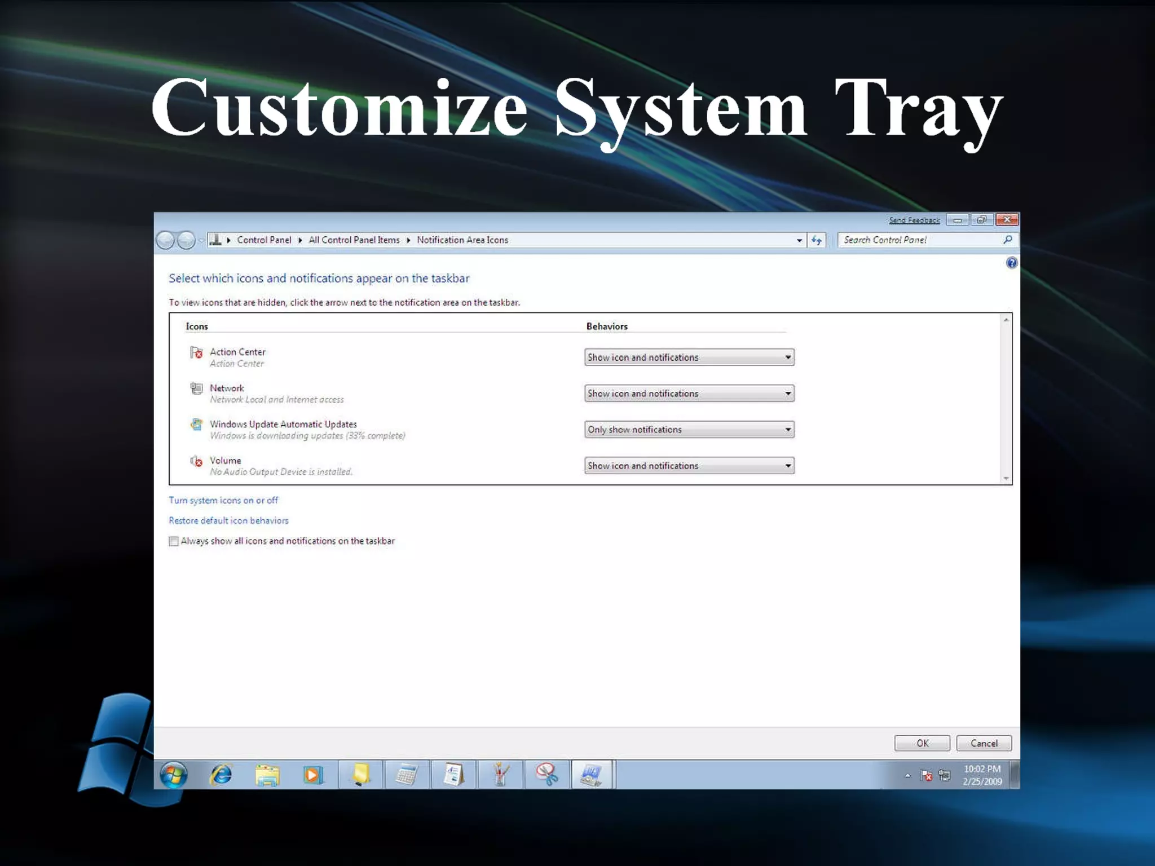Click the help question mark icon
This screenshot has width=1155, height=866.
click(x=1011, y=263)
